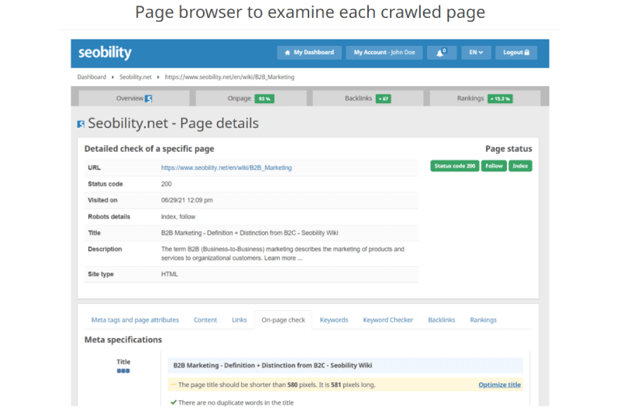Screen dimensions: 620x411
Task: Click the B2B_Marketing URL breadcrumb
Action: tap(229, 77)
